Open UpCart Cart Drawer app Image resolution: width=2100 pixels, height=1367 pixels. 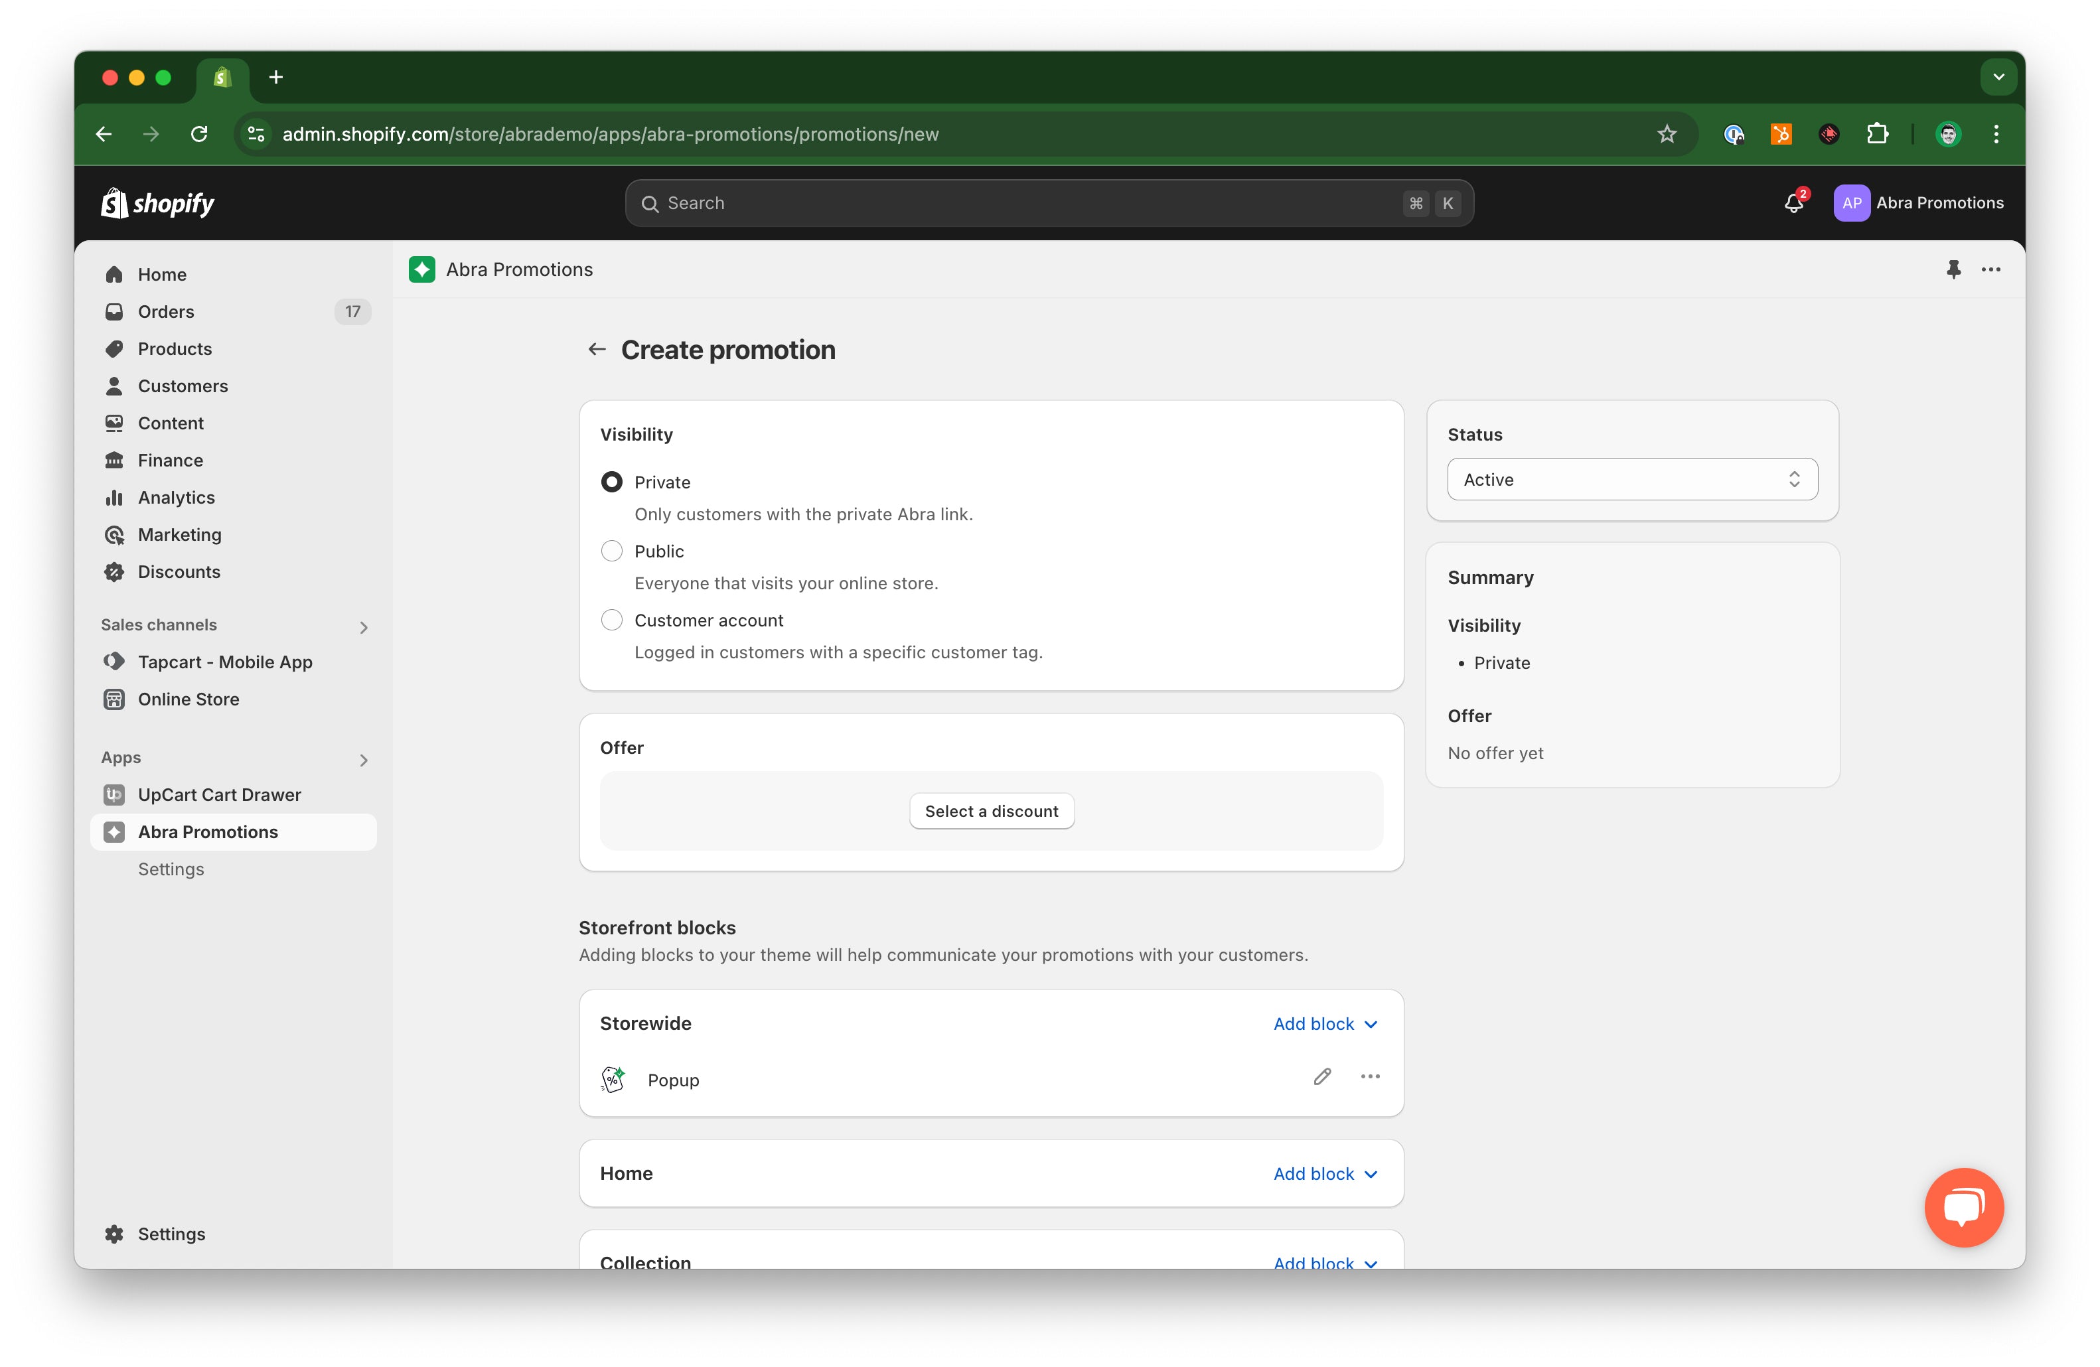pos(233,794)
